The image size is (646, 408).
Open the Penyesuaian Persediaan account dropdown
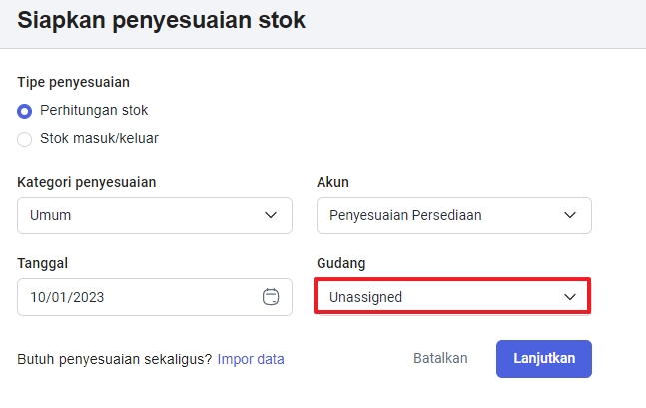point(453,215)
